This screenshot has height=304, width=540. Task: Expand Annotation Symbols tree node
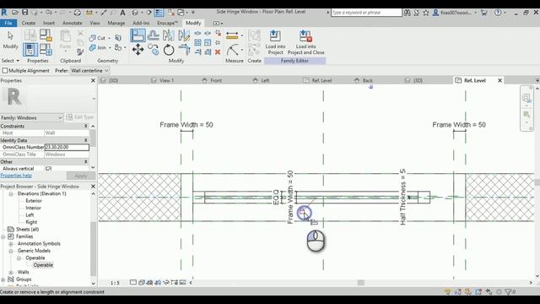point(11,244)
